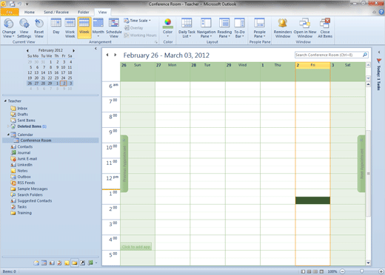385x275 pixels.
Task: Select Friday 2 day header
Action: tap(312, 65)
